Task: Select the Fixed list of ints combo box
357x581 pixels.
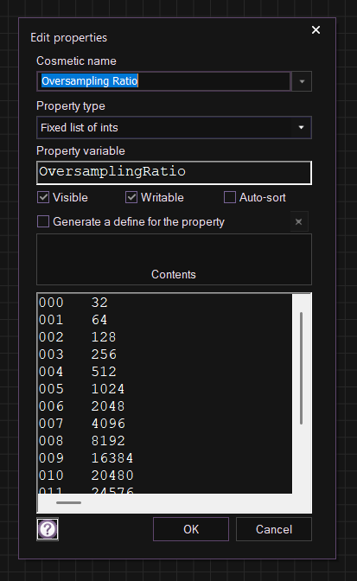Action: pyautogui.click(x=174, y=127)
